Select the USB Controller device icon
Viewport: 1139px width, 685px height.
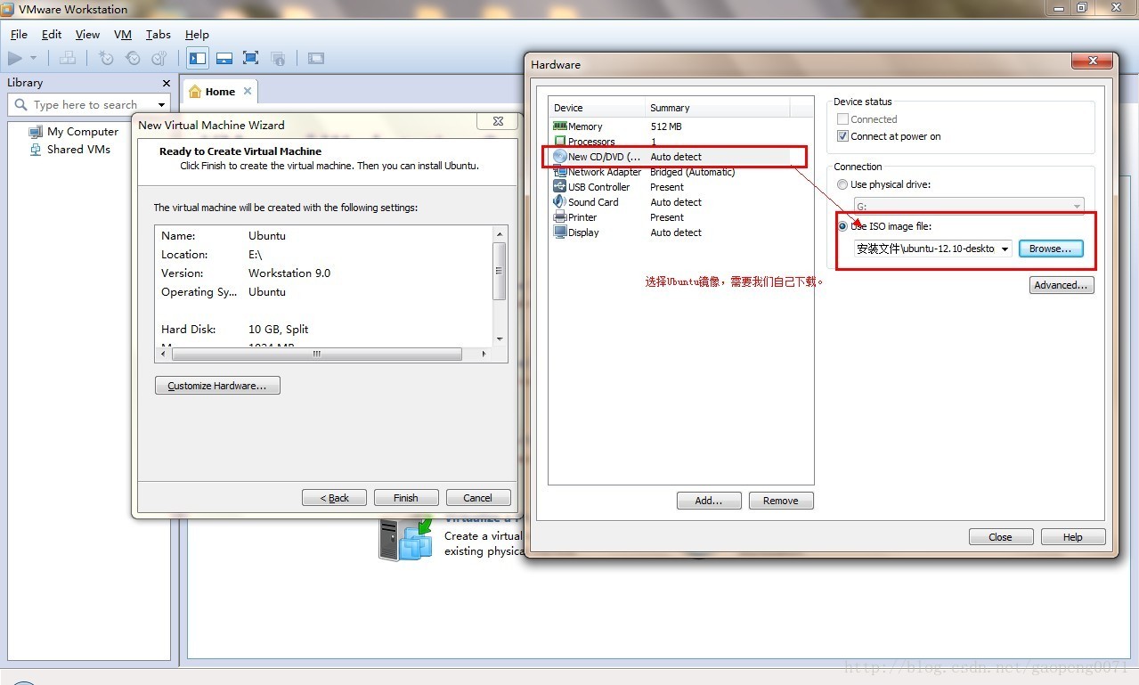pyautogui.click(x=559, y=187)
